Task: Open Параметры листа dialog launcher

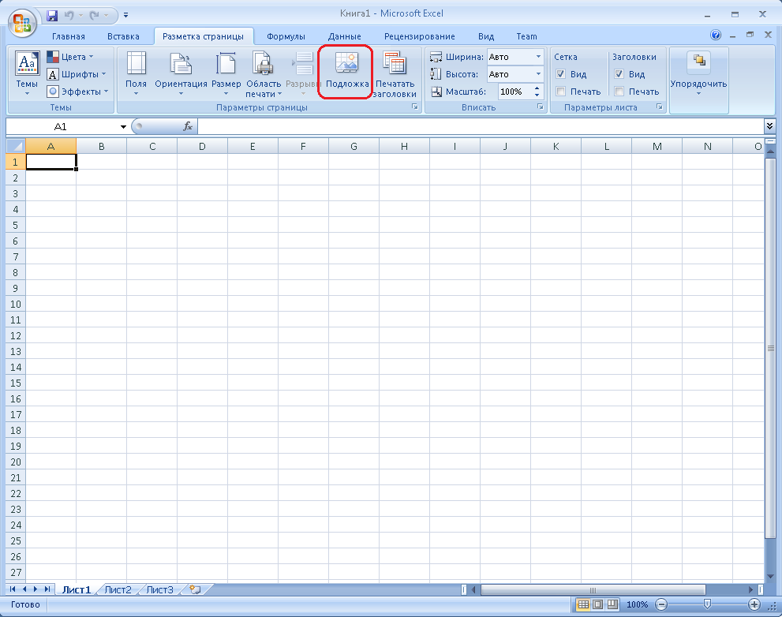Action: tap(660, 107)
